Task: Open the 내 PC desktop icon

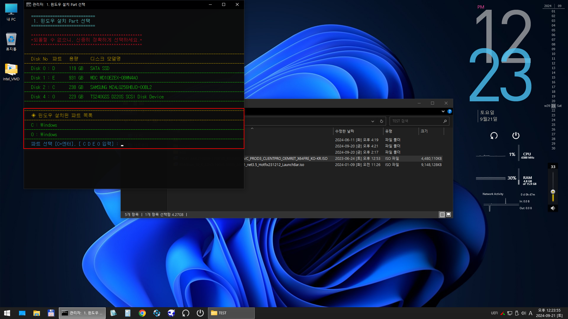Action: point(11,12)
